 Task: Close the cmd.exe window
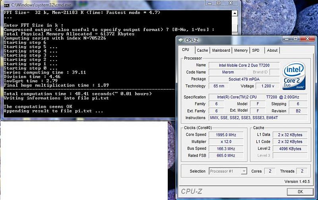point(231,3)
